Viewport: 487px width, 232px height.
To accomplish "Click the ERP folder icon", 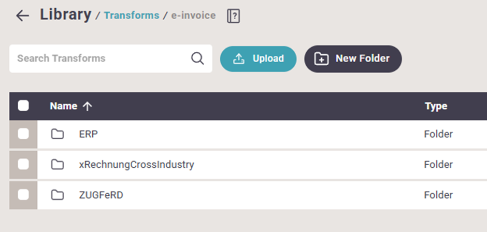I will (x=58, y=134).
